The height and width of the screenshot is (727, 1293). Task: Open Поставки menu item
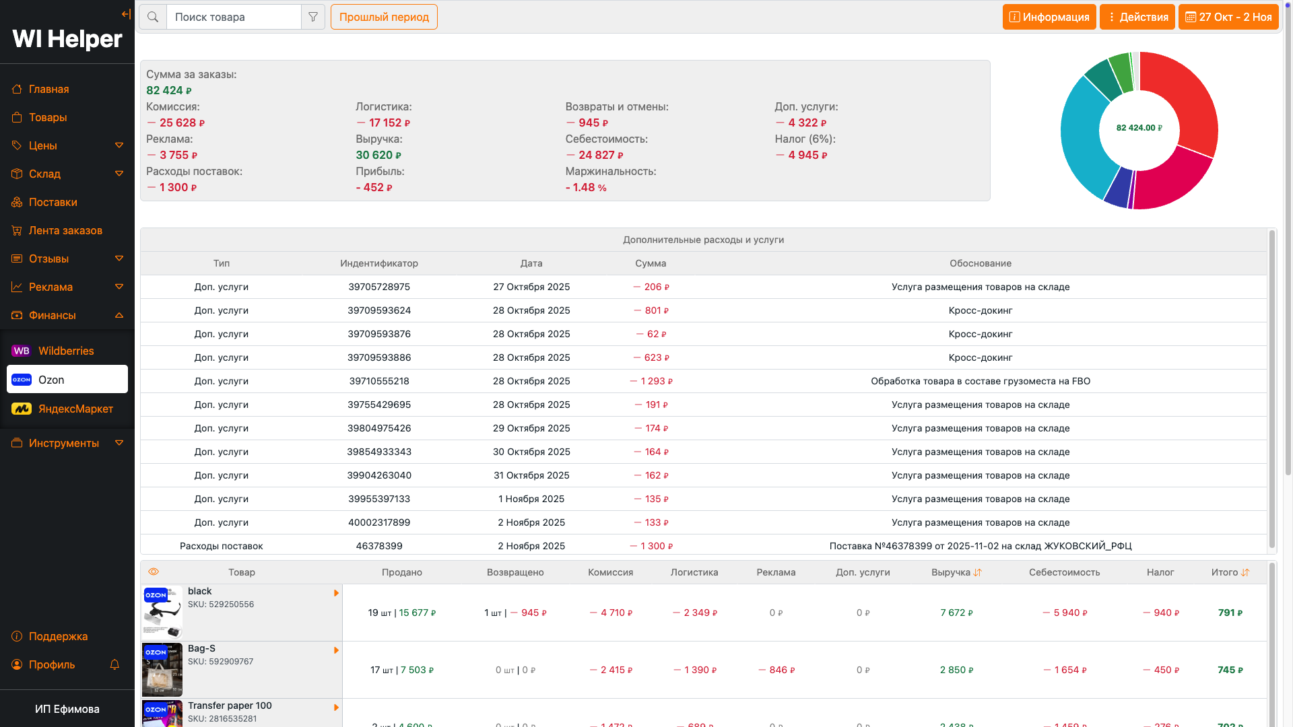coord(53,202)
